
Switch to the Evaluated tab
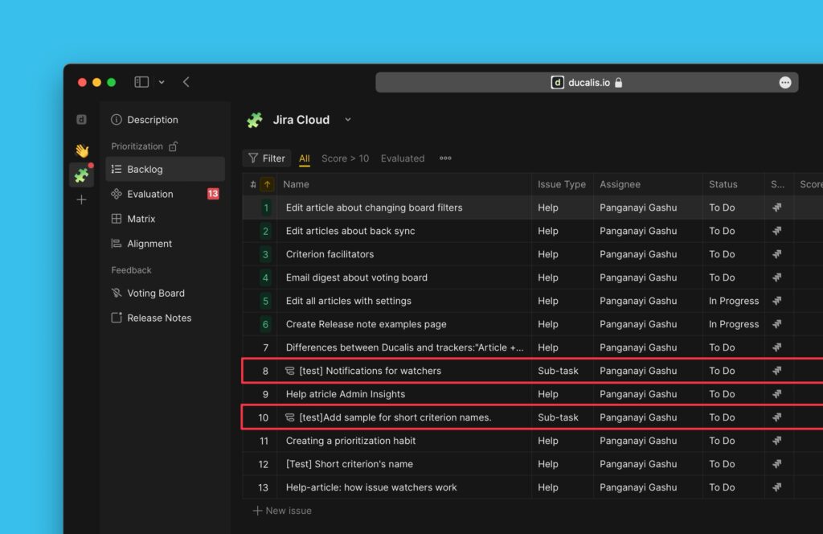403,158
